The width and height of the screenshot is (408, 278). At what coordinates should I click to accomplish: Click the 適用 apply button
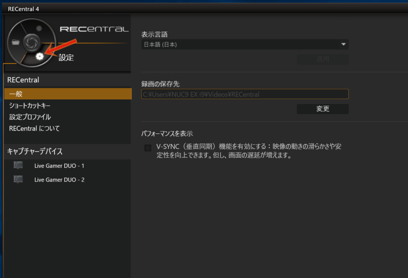(323, 59)
